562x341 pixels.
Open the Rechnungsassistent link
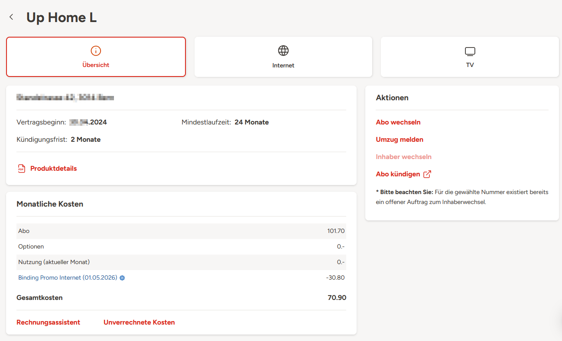(x=48, y=322)
